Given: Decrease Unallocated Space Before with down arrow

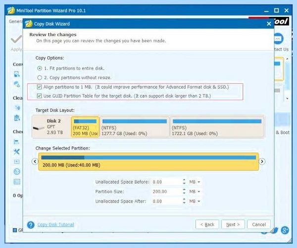Looking at the screenshot, I should point(184,183).
